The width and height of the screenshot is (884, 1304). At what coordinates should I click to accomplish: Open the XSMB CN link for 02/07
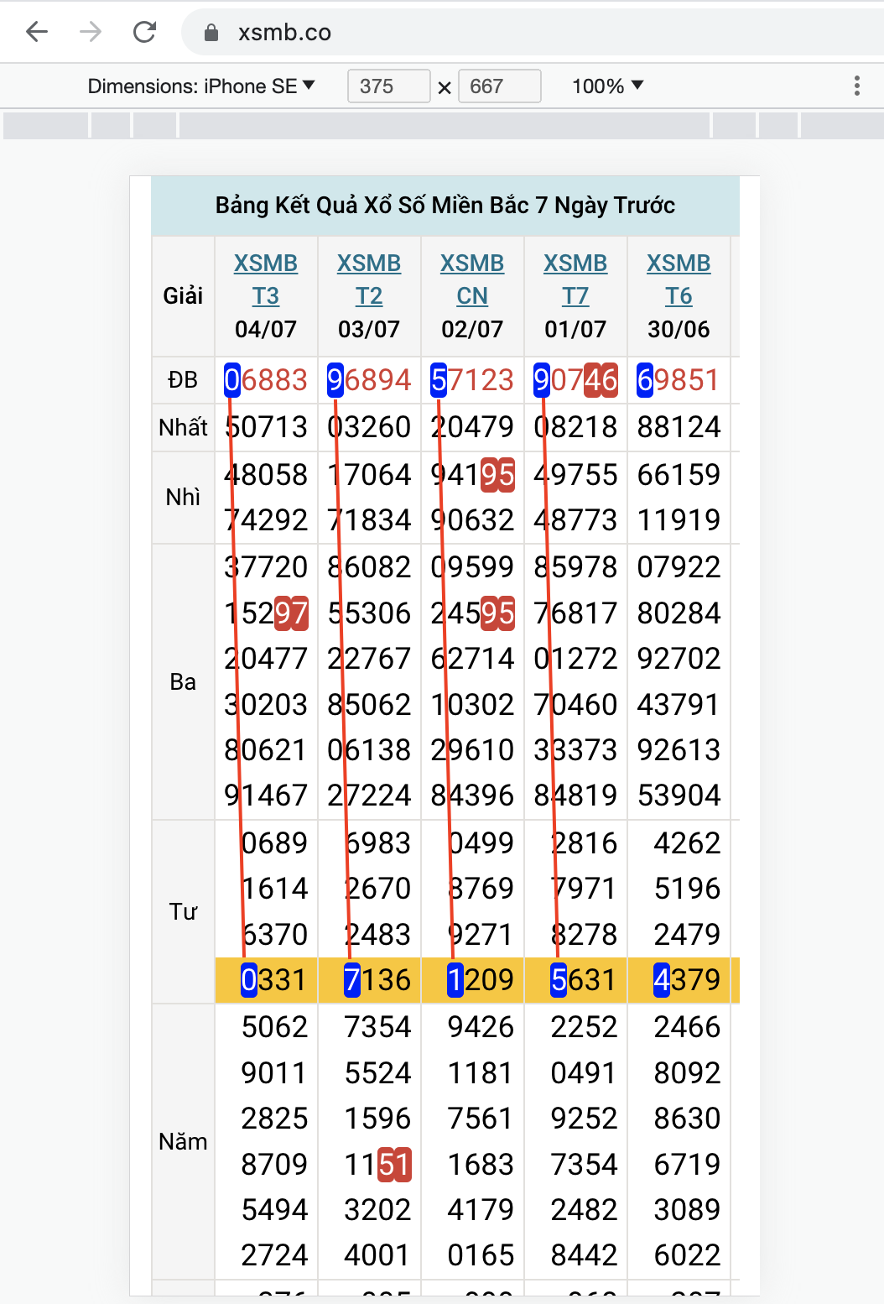pos(472,279)
